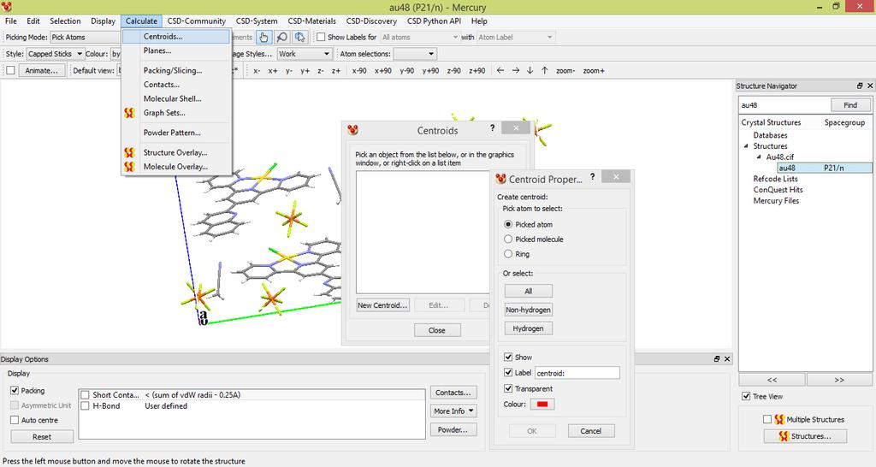Click the Find button in Structure Navigator
The image size is (876, 467).
point(850,105)
